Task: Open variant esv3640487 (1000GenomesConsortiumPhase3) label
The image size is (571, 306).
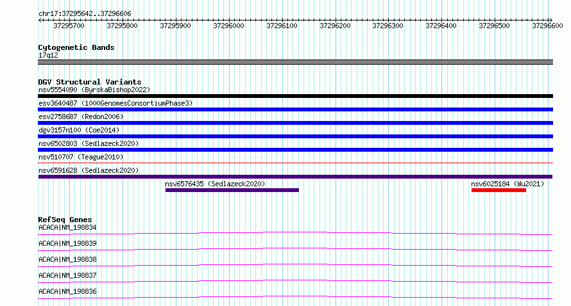Action: pyautogui.click(x=115, y=103)
